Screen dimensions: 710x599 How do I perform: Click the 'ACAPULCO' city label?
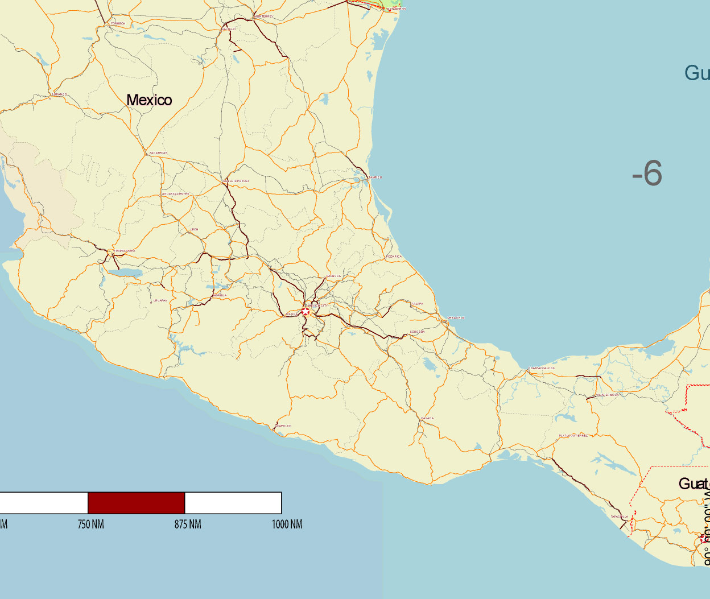point(283,426)
